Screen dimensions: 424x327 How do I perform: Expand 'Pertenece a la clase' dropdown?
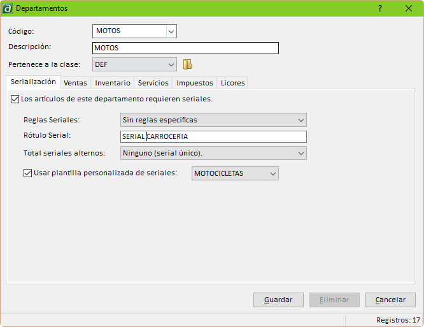171,64
